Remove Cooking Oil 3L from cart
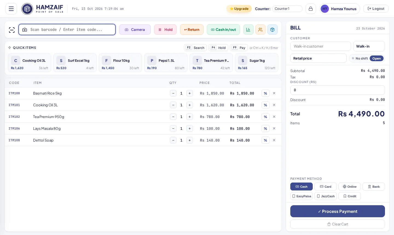The width and height of the screenshot is (394, 235). 274,105
